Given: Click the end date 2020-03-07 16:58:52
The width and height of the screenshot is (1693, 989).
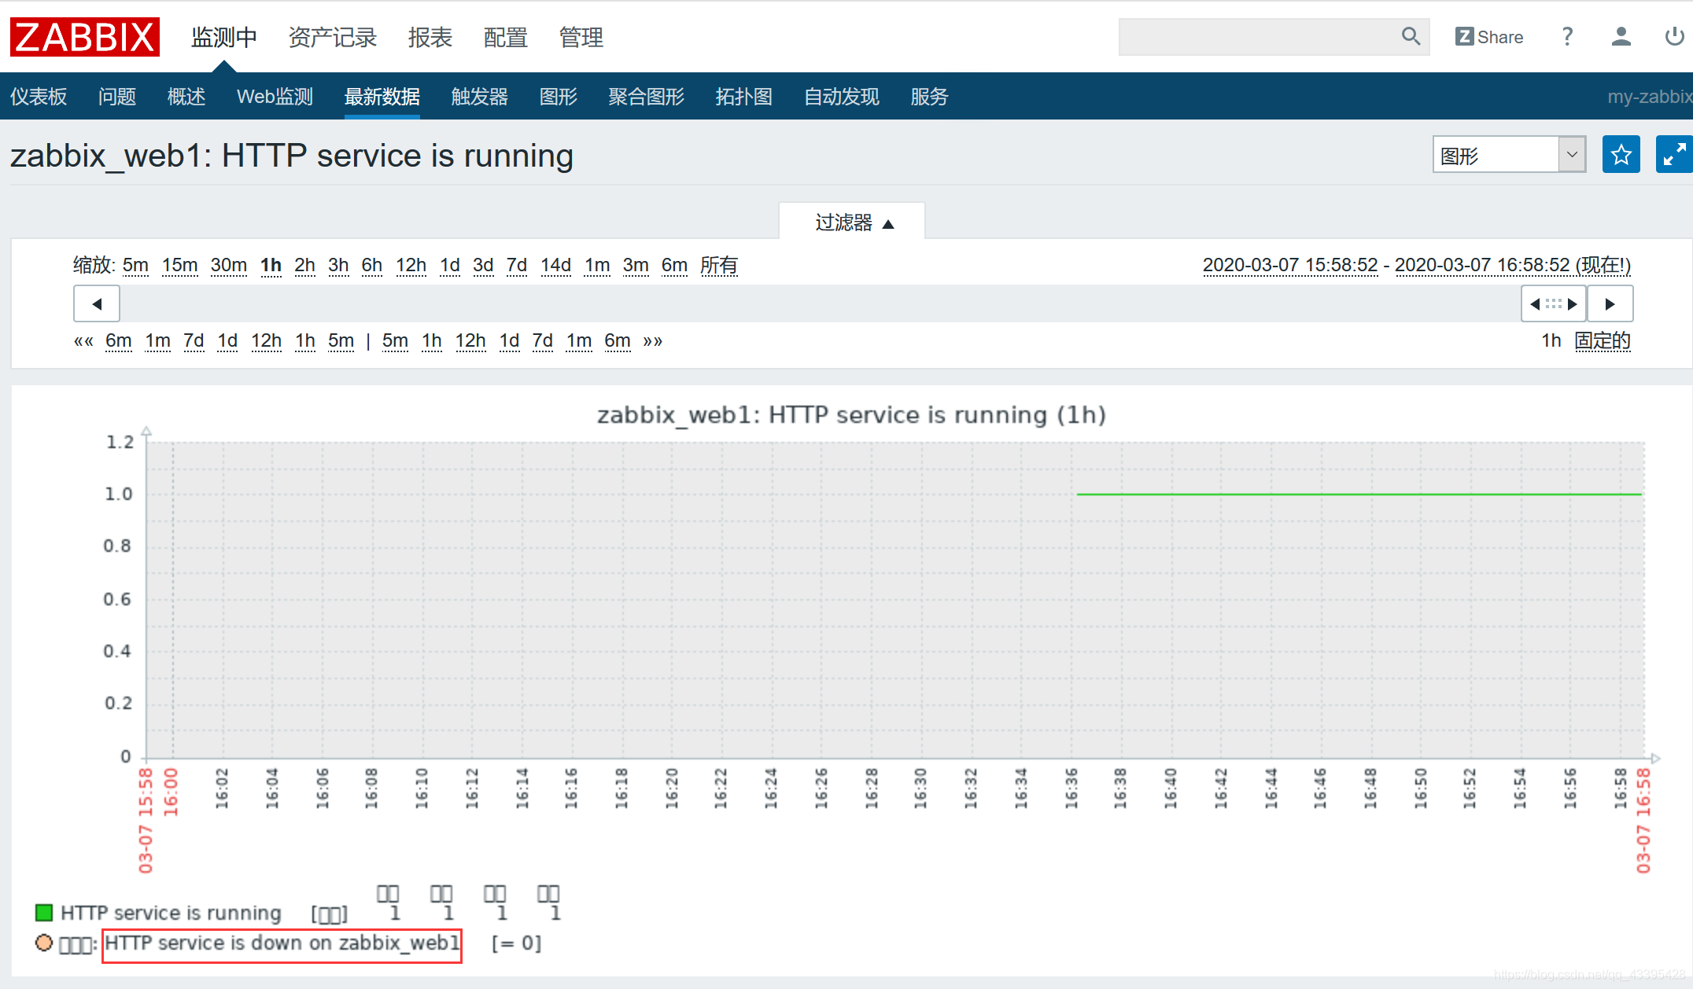Looking at the screenshot, I should click(x=1482, y=266).
